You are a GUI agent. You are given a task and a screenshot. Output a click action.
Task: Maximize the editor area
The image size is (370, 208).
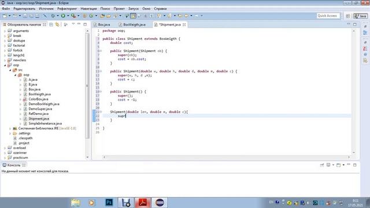pyautogui.click(x=355, y=24)
